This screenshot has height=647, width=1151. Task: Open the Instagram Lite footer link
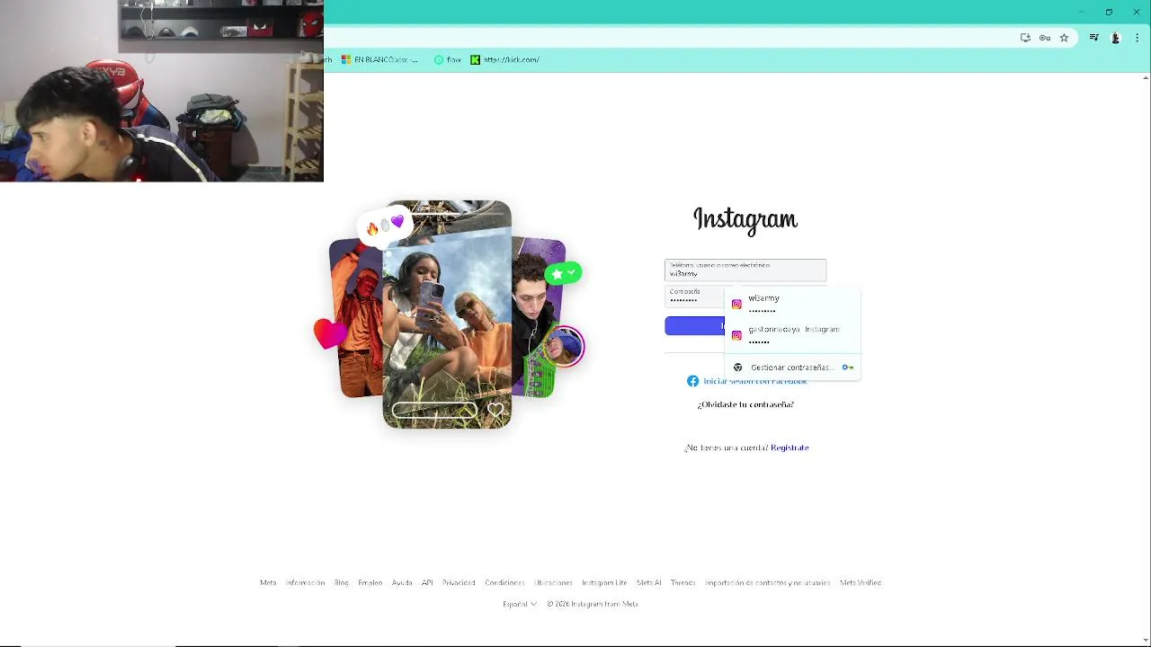604,582
